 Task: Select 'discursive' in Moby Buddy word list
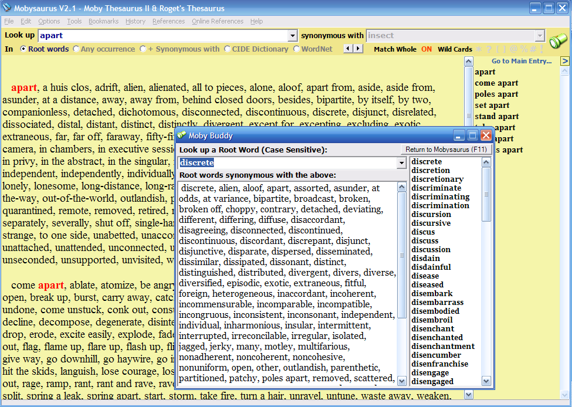tap(431, 223)
